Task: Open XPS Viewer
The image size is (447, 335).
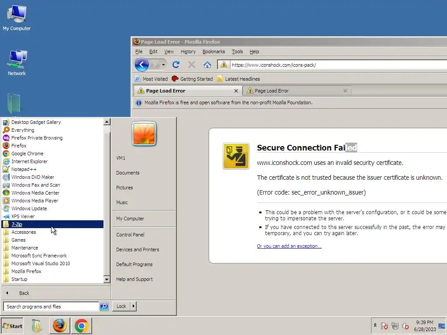Action: click(x=52, y=216)
